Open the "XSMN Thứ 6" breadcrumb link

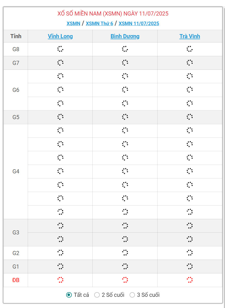coord(99,24)
